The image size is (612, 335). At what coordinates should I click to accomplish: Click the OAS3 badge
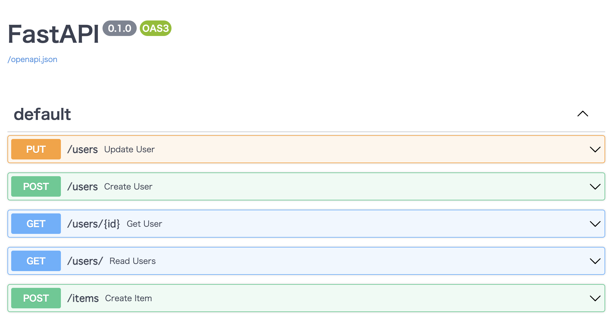(x=156, y=28)
